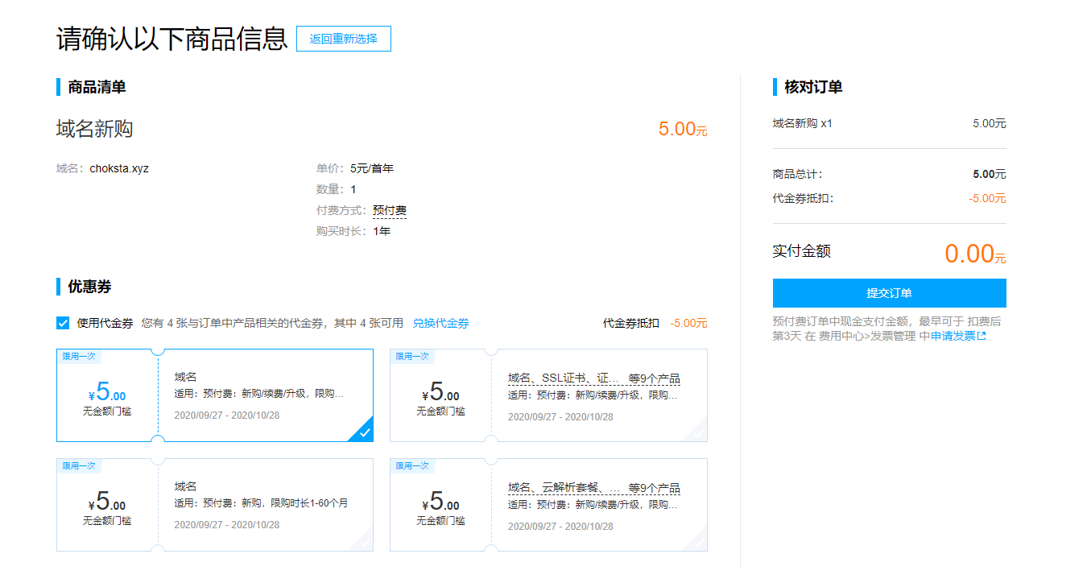Submit the order via 提交订单 button
This screenshot has height=583, width=1091.
(888, 293)
